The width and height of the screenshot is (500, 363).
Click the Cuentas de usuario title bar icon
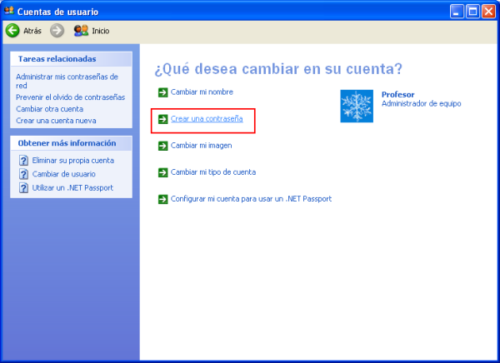coord(9,11)
